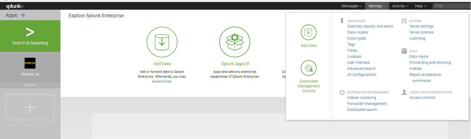Click the Distributed Management Console icon

click(x=308, y=68)
